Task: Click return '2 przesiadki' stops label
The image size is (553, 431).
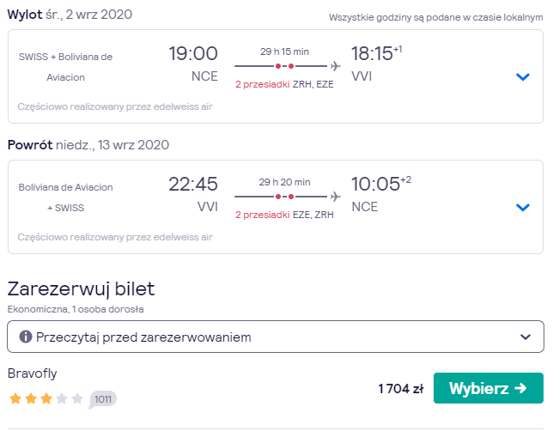Action: 263,215
